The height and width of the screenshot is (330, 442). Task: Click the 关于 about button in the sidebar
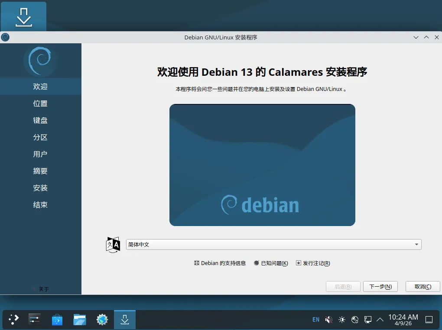41,289
